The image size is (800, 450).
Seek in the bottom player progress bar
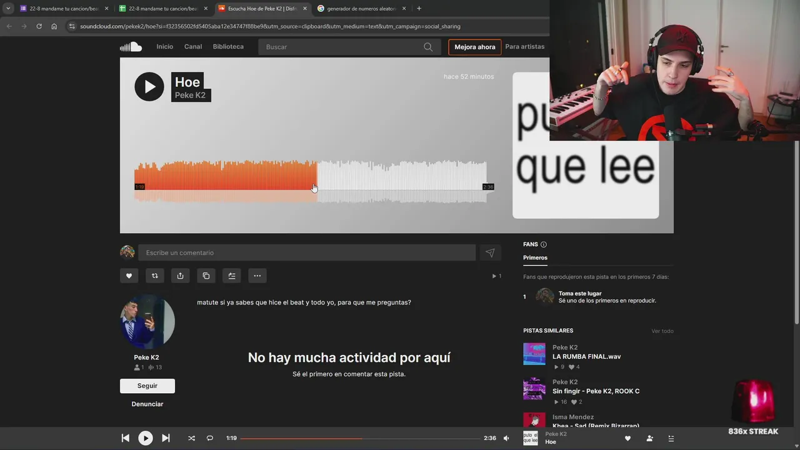[x=360, y=438]
